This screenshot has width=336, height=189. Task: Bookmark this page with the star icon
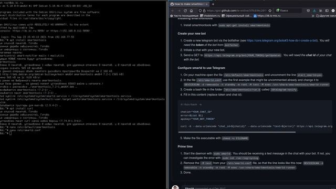pyautogui.click(x=270, y=10)
